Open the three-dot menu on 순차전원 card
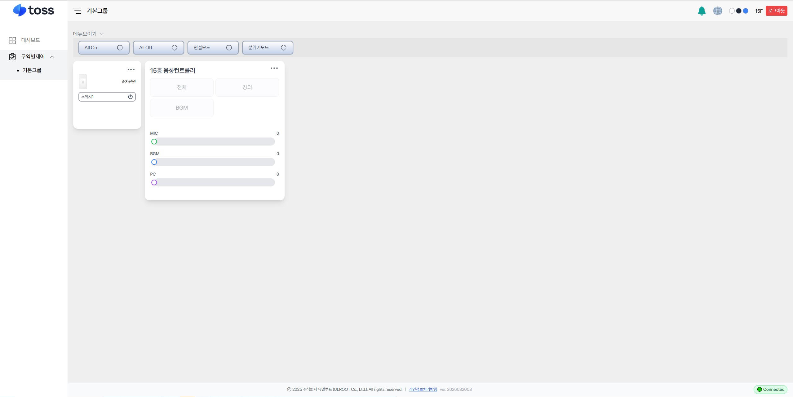793x397 pixels. pos(131,69)
